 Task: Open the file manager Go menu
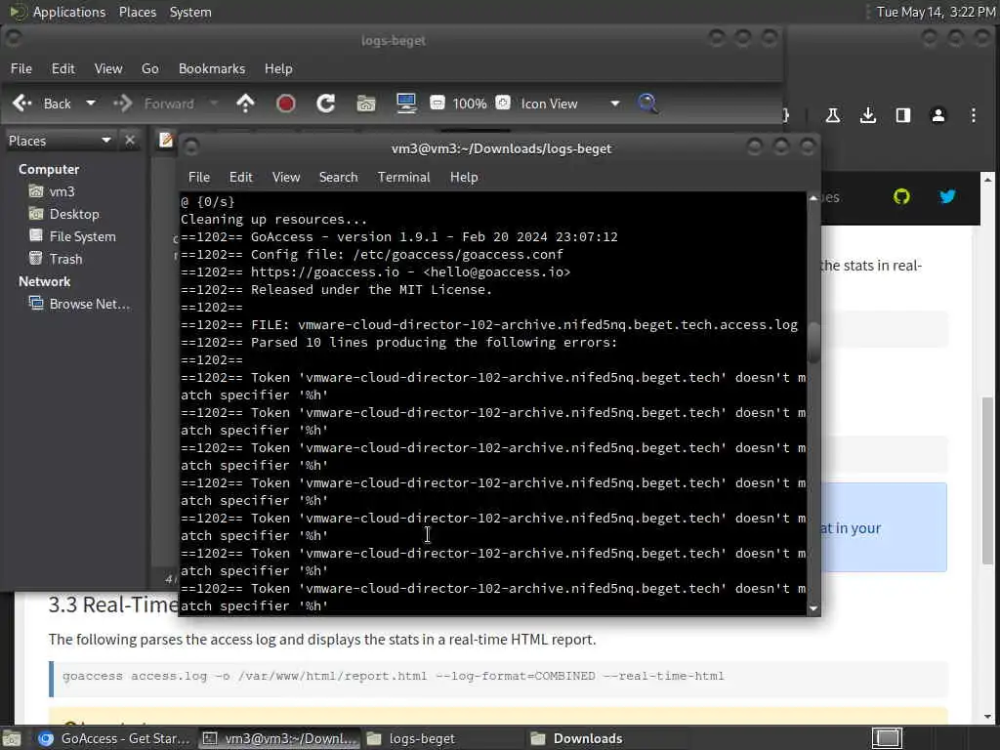click(x=149, y=68)
